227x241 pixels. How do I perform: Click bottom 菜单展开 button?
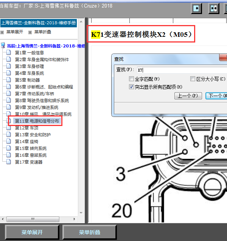pos(32,232)
